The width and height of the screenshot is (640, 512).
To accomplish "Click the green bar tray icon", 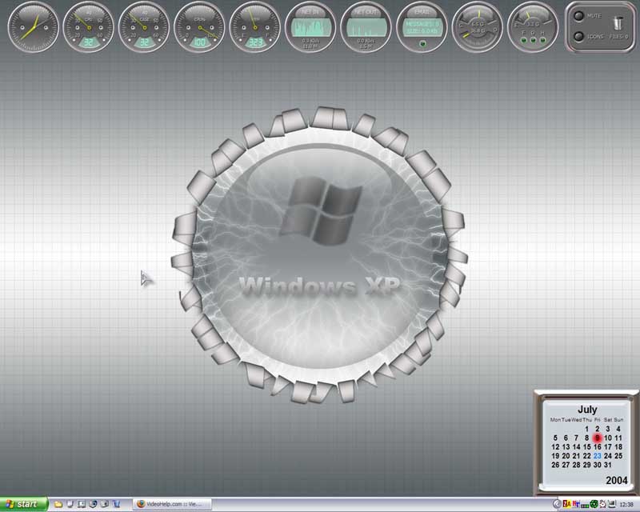I will pyautogui.click(x=585, y=506).
